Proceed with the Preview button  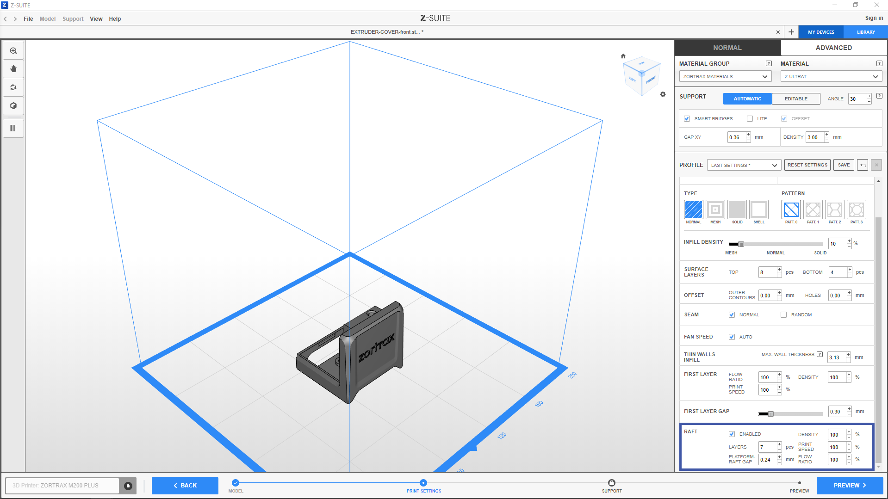click(849, 486)
